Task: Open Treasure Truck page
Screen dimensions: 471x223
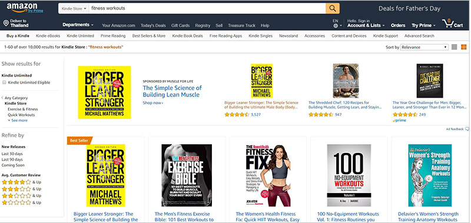Action: [241, 25]
